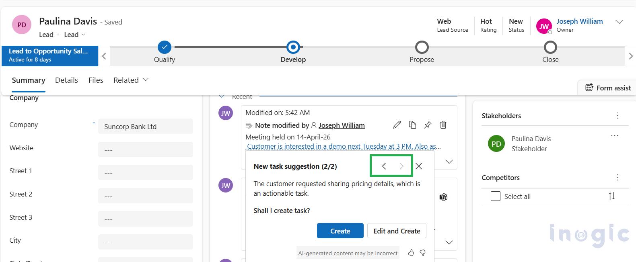Click the Company field Suncorp Bank Ltd
The height and width of the screenshot is (262, 636).
tap(146, 126)
